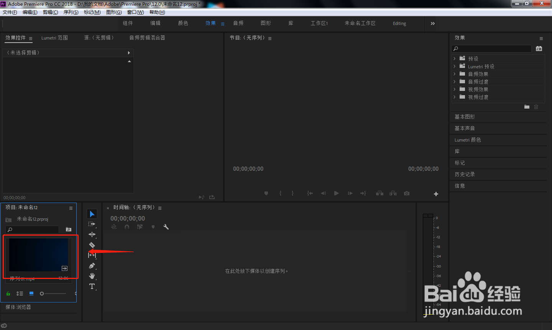This screenshot has height=330, width=552.
Task: Select the Ripple Edit tool
Action: coord(92,234)
